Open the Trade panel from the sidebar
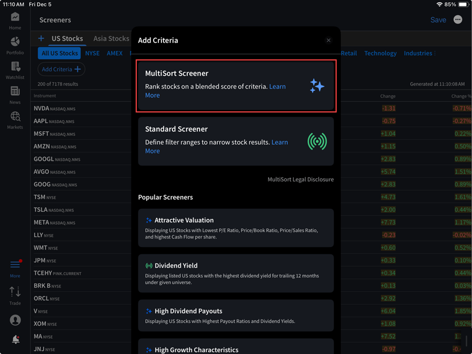Viewport: 472px width, 354px height. click(15, 294)
